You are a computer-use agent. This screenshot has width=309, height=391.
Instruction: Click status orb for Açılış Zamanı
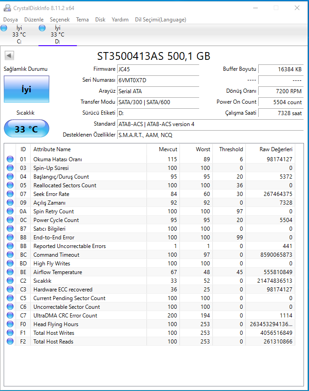10,202
